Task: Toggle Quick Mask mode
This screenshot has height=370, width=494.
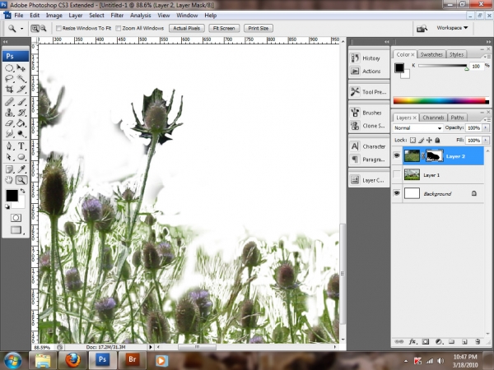Action: pyautogui.click(x=16, y=218)
